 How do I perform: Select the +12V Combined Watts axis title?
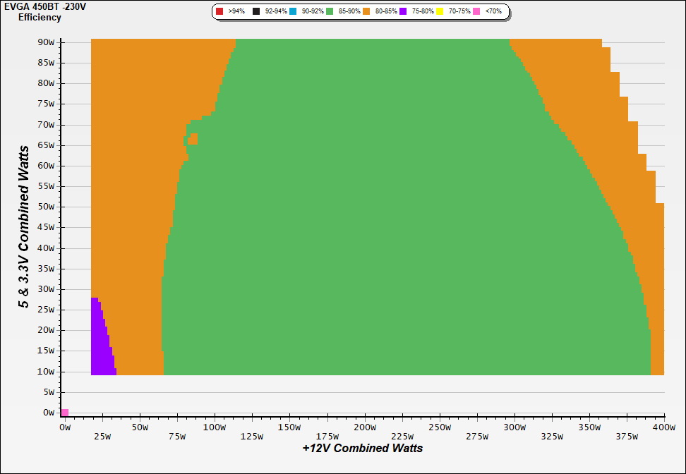click(363, 448)
